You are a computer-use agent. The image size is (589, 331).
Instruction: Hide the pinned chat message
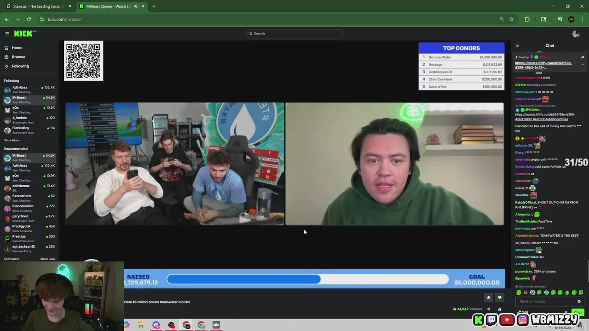[582, 57]
